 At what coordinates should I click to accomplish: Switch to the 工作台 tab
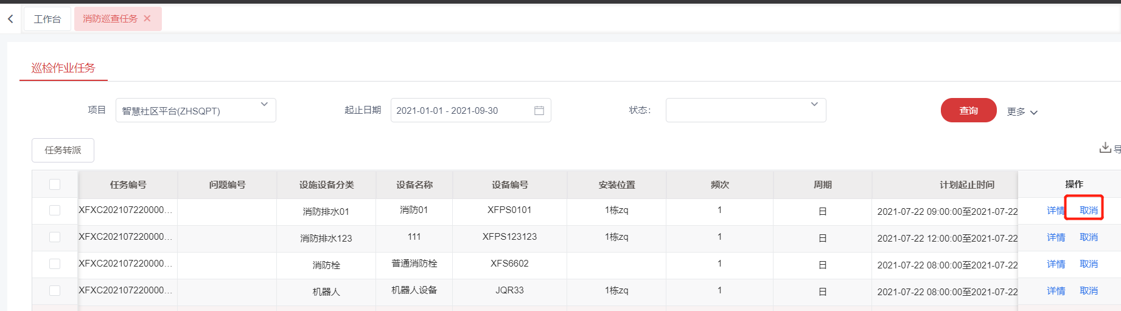pos(47,19)
